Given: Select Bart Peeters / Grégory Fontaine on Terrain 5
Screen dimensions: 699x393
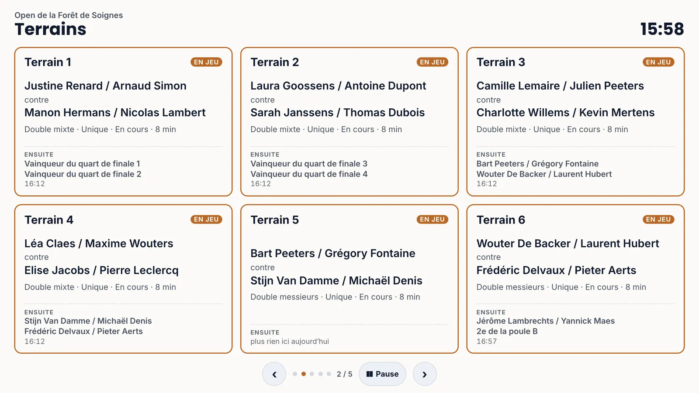Looking at the screenshot, I should (333, 253).
